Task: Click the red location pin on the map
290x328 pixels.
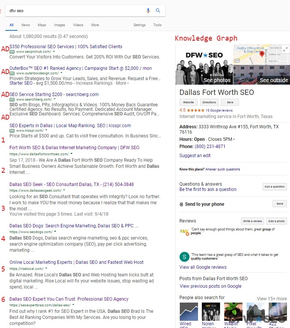Action: pyautogui.click(x=262, y=54)
